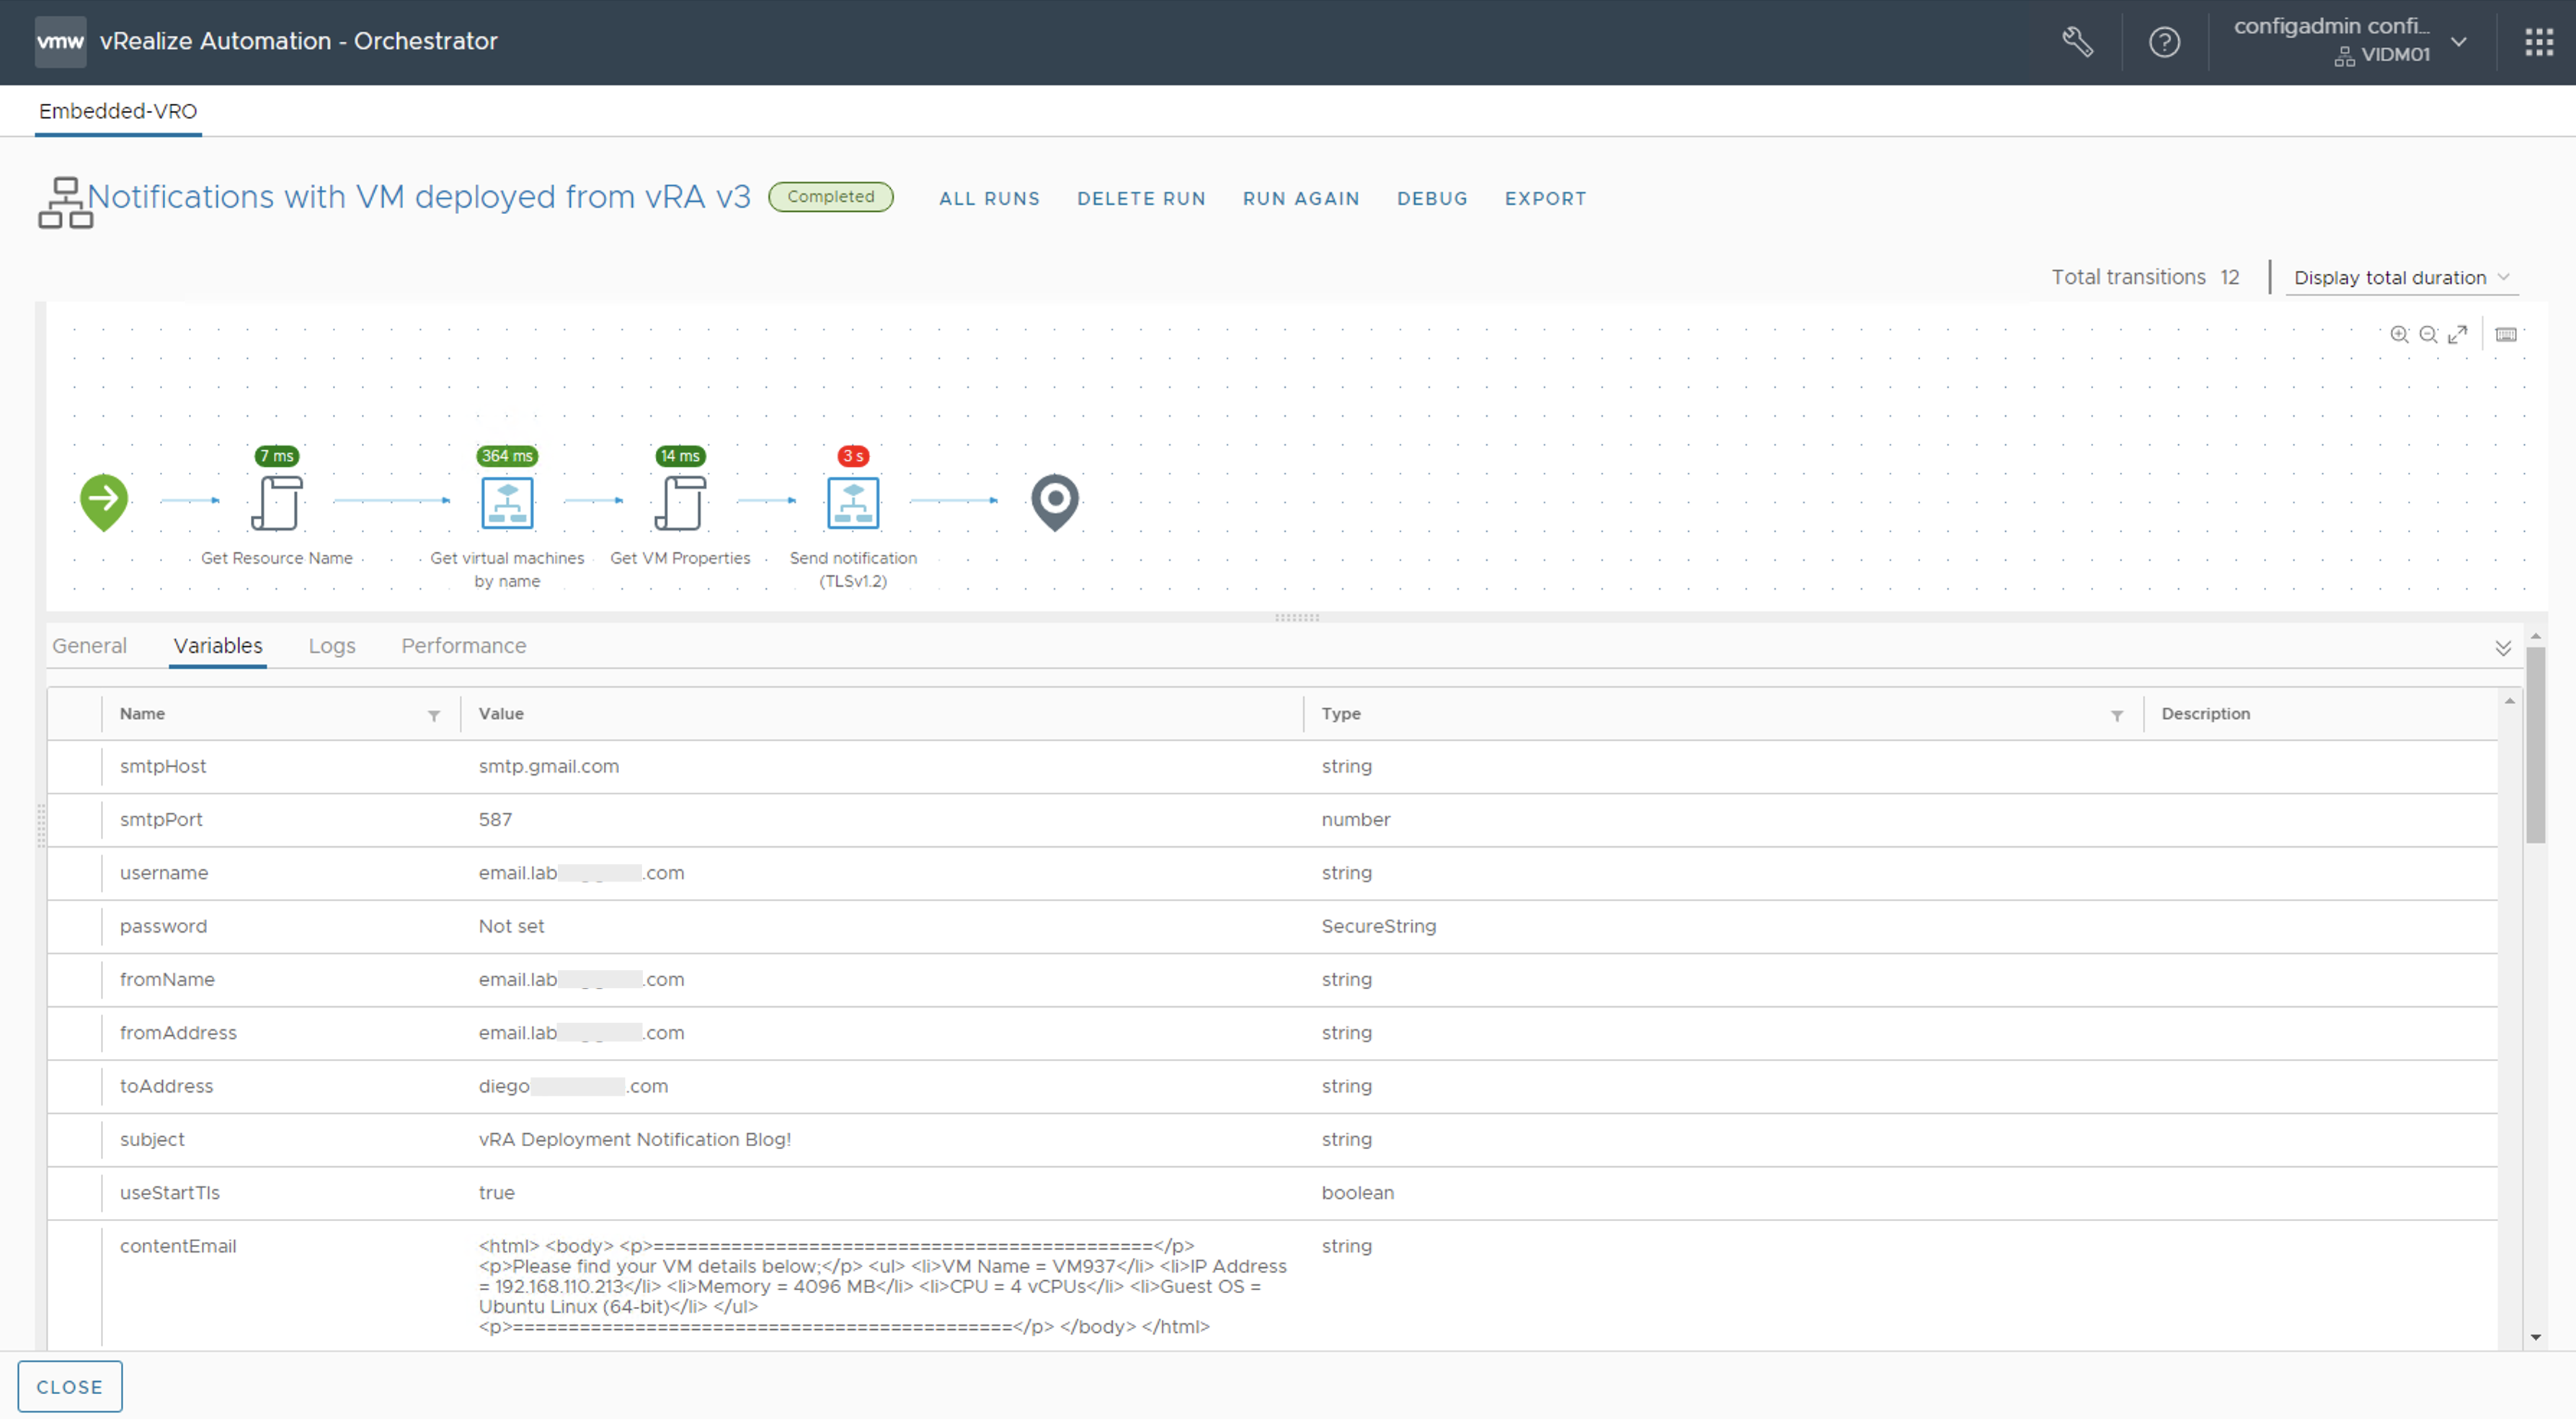This screenshot has height=1420, width=2576.
Task: Click the green start arrow node
Action: (104, 499)
